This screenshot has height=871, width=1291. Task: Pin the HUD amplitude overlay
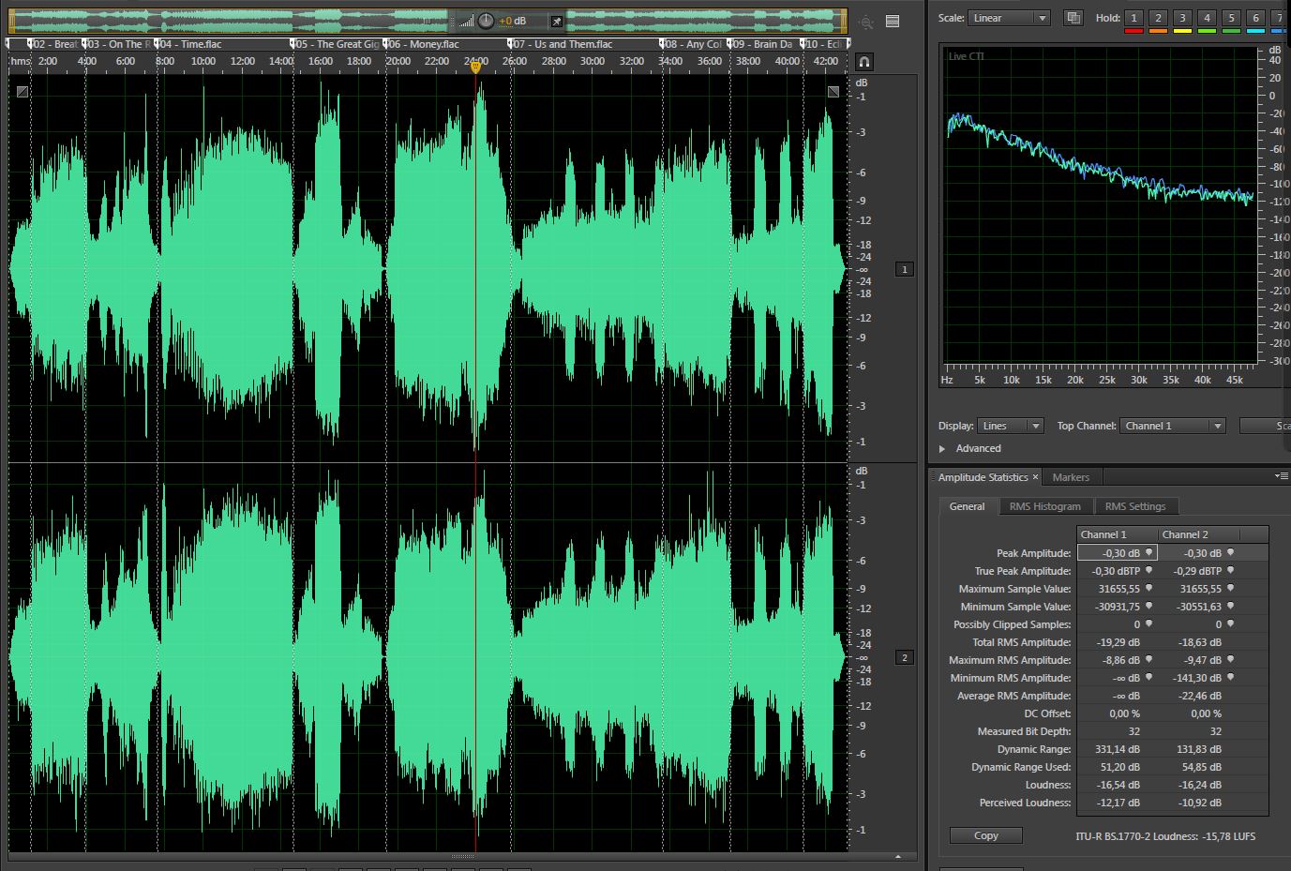[556, 21]
